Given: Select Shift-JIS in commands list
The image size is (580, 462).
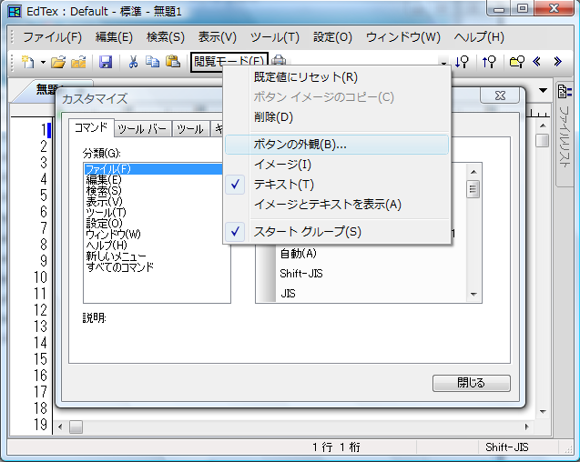Looking at the screenshot, I should [301, 274].
